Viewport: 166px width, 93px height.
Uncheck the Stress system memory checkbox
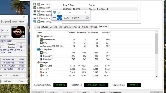coord(39,15)
